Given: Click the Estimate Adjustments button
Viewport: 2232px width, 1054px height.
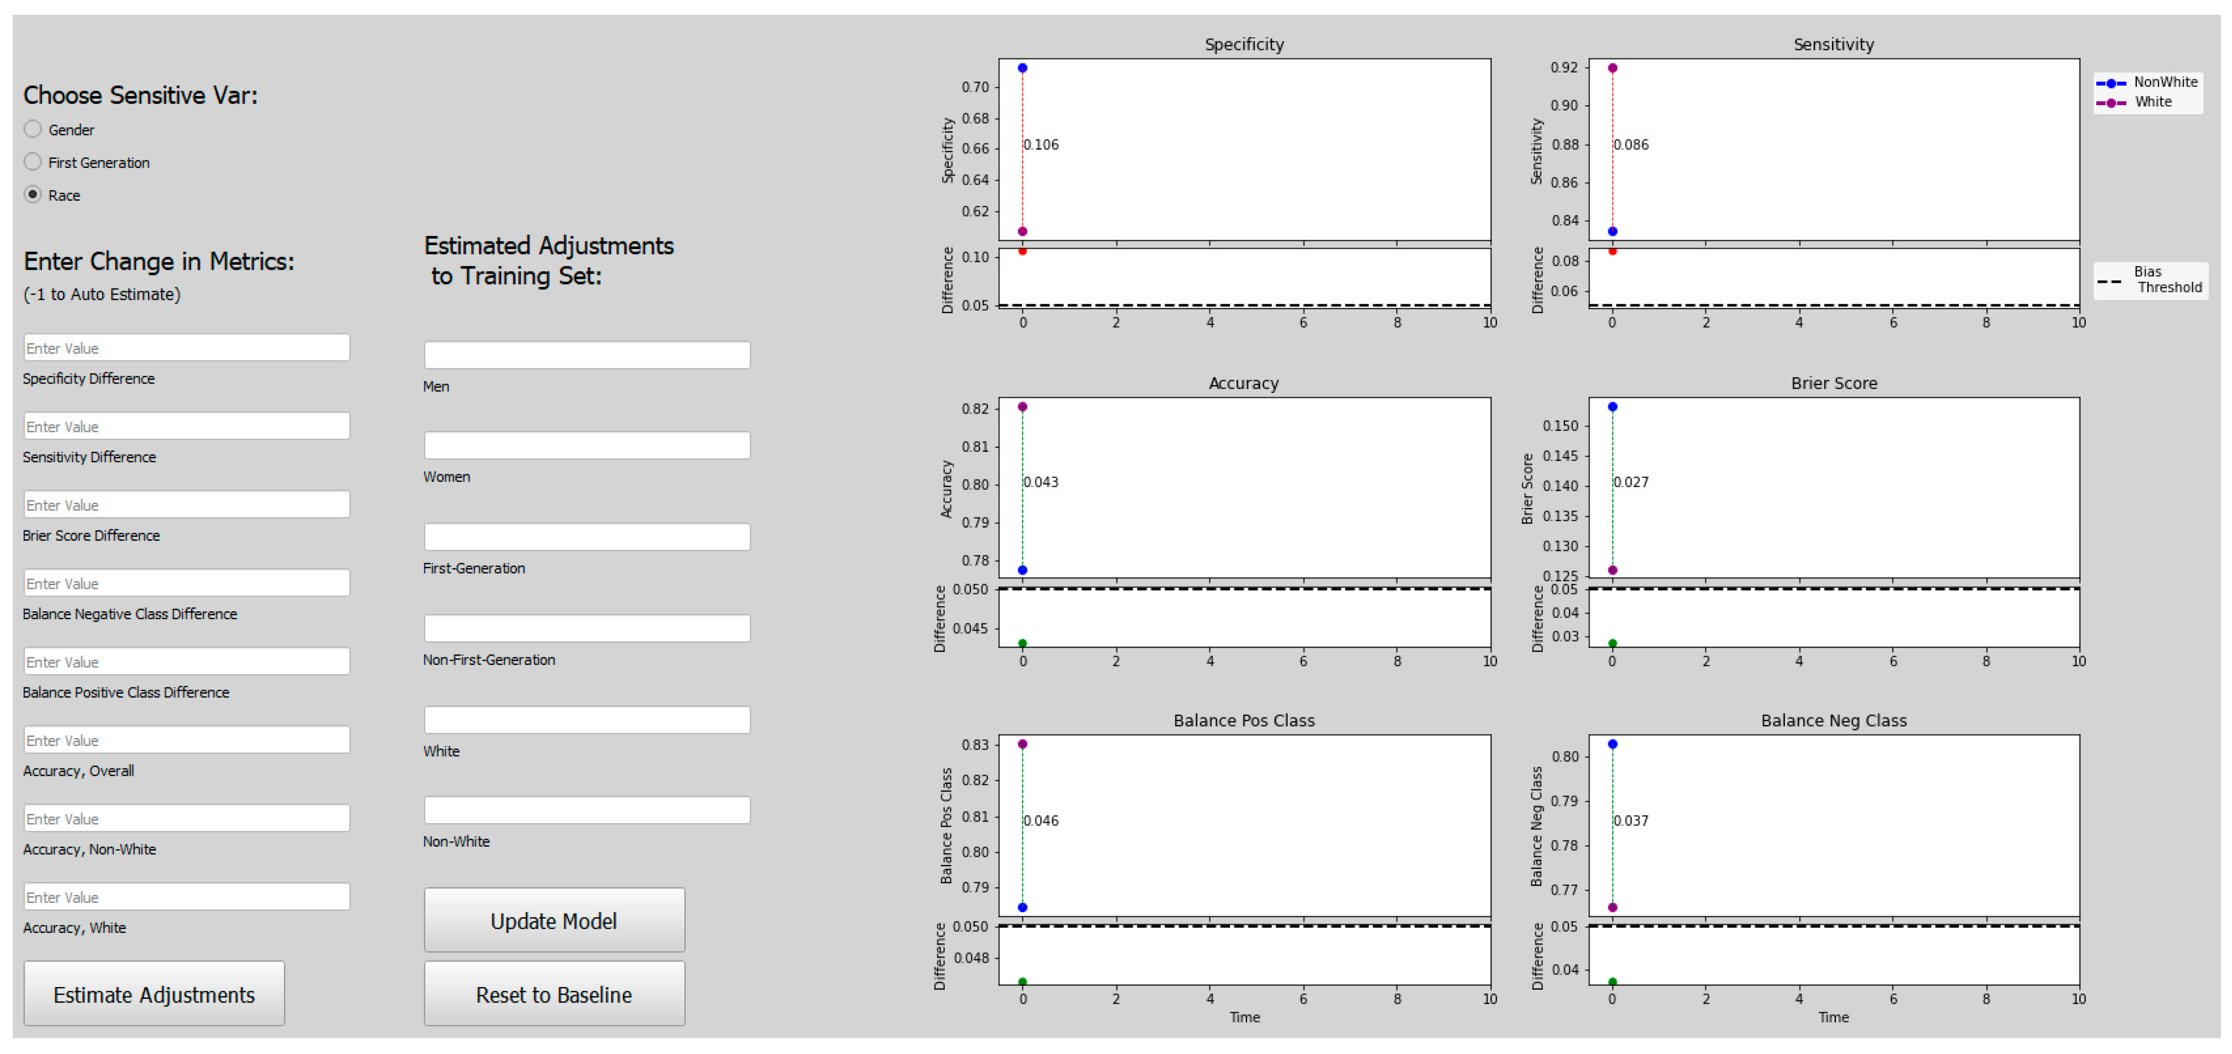Looking at the screenshot, I should pos(154,994).
